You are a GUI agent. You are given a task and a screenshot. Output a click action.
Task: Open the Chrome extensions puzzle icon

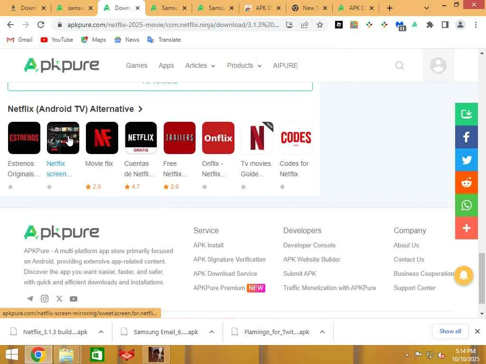430,25
